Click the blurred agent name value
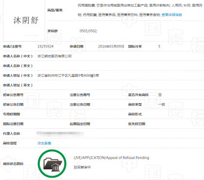The image size is (204, 180). coord(60,134)
